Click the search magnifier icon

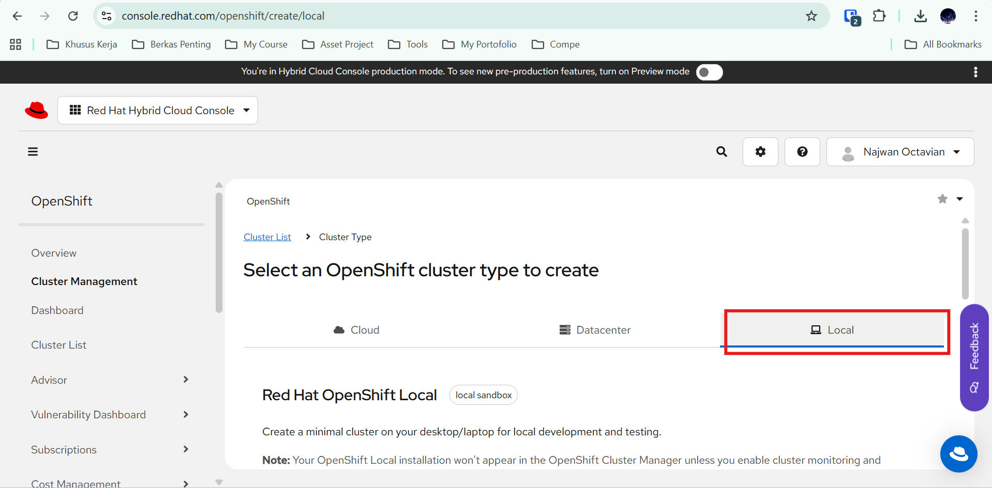pos(722,152)
